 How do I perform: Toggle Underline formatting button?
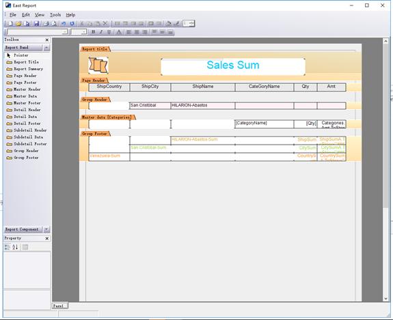click(x=109, y=32)
